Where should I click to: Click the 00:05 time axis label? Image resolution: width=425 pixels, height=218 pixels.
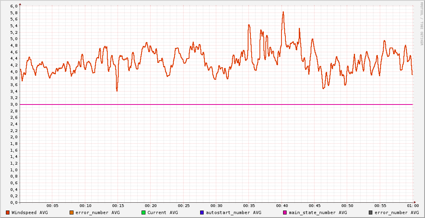coord(52,206)
